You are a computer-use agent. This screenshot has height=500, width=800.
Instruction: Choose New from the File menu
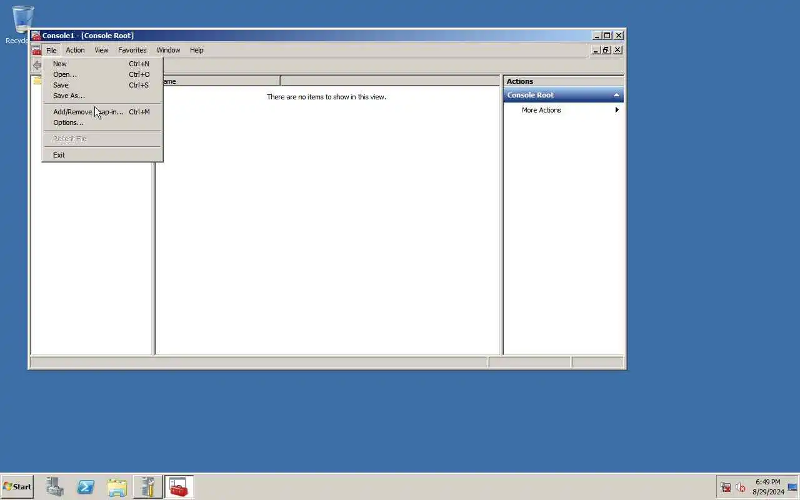(102, 64)
